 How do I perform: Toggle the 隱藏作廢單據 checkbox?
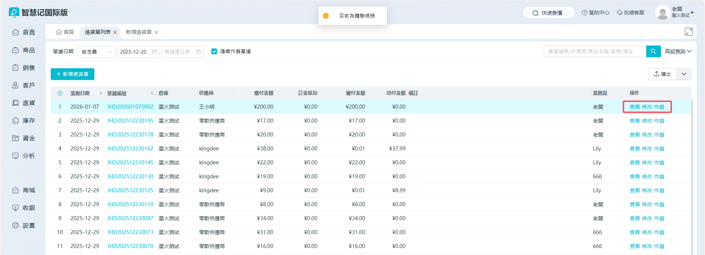pyautogui.click(x=214, y=51)
